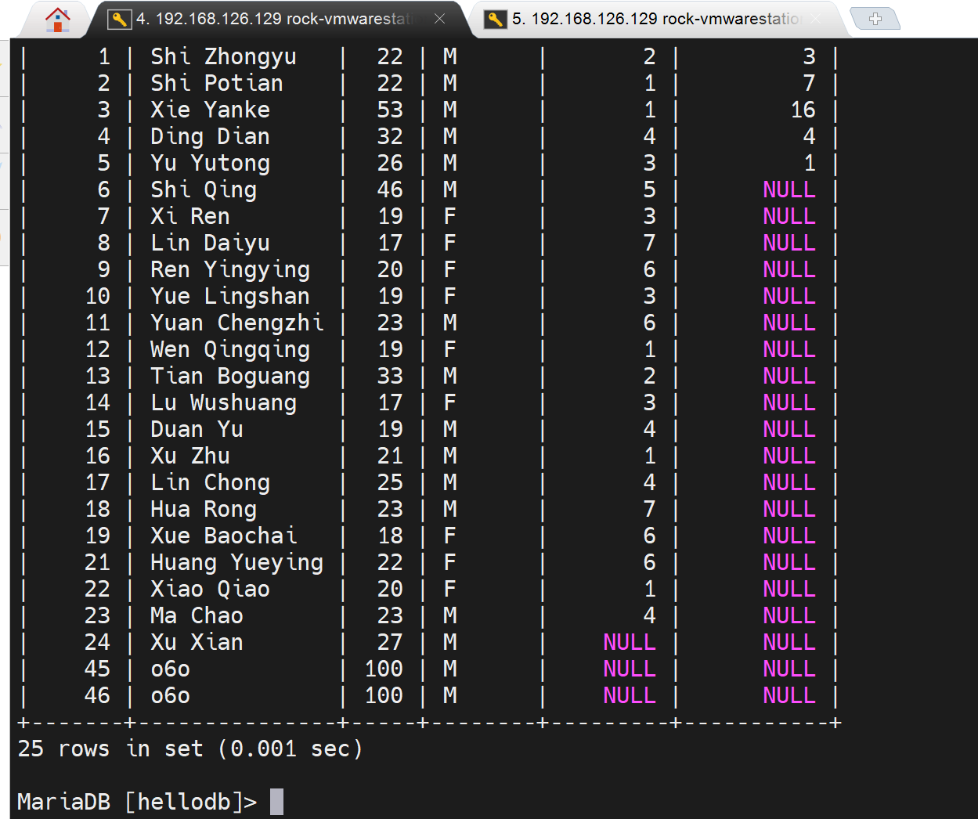
Task: Click age value 53 for Xie Yanke
Action: click(389, 110)
